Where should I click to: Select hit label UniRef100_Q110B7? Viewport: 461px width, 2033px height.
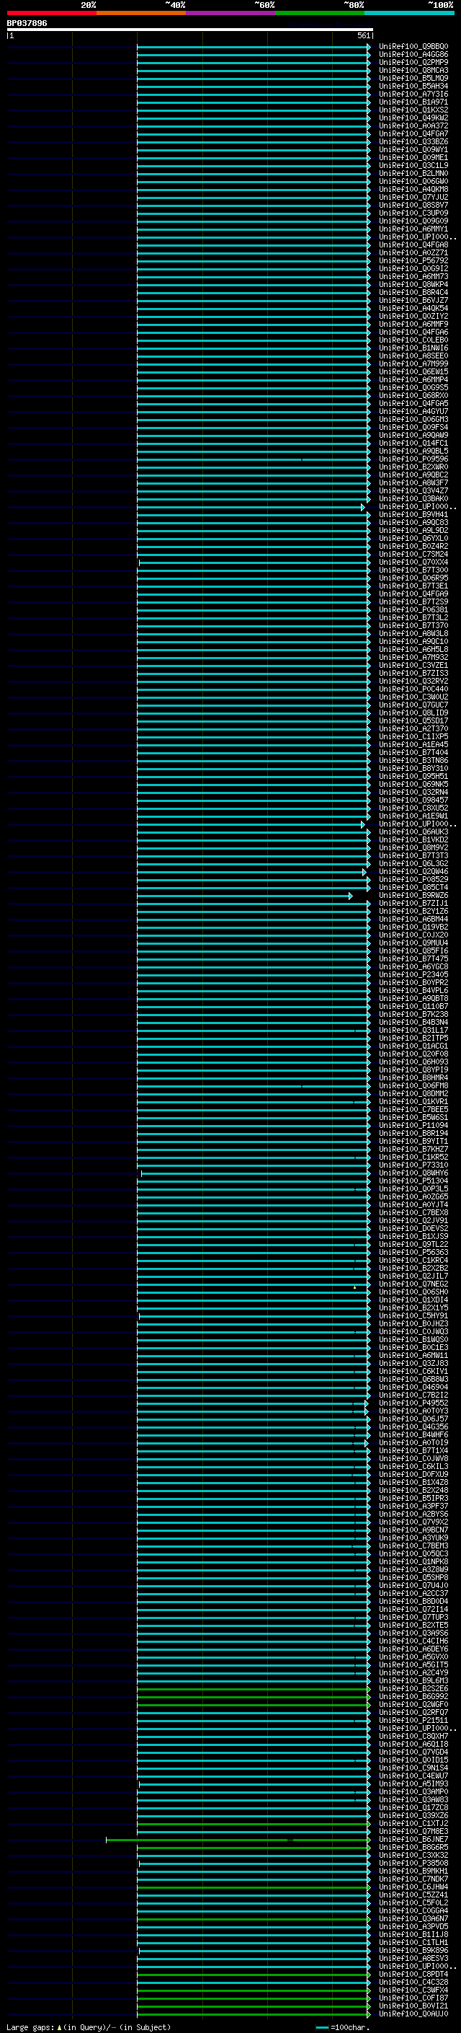413,1006
